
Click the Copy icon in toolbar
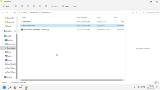22,6
